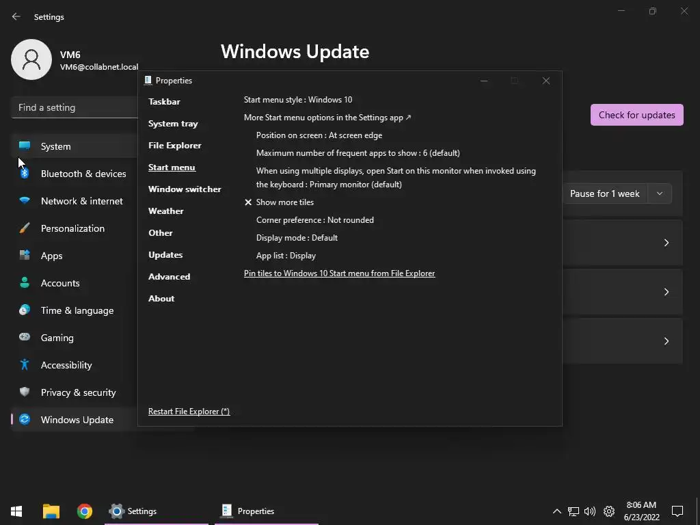The height and width of the screenshot is (525, 700).
Task: Open the Other section in Properties
Action: tap(160, 232)
